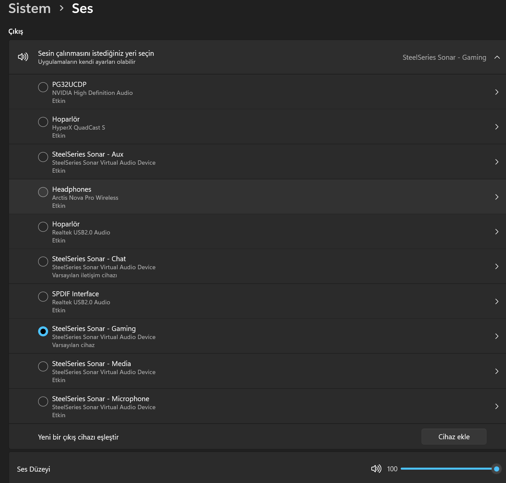The width and height of the screenshot is (506, 483).
Task: Open SteelSeries Sonar - Media details chevron
Action: point(497,371)
